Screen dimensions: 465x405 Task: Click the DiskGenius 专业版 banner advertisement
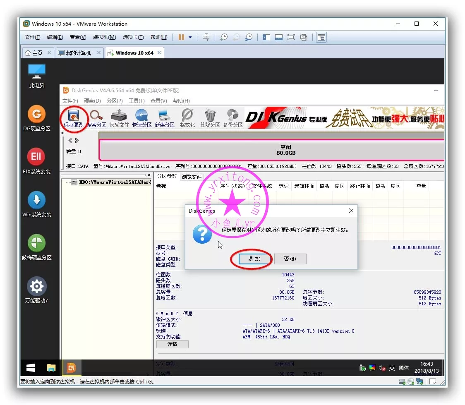(x=344, y=118)
